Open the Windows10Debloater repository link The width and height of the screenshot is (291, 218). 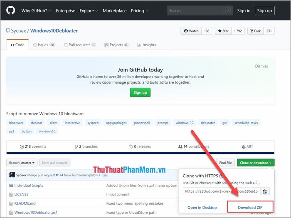54,31
